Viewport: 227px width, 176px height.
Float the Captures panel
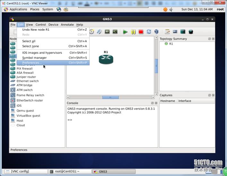click(209, 95)
